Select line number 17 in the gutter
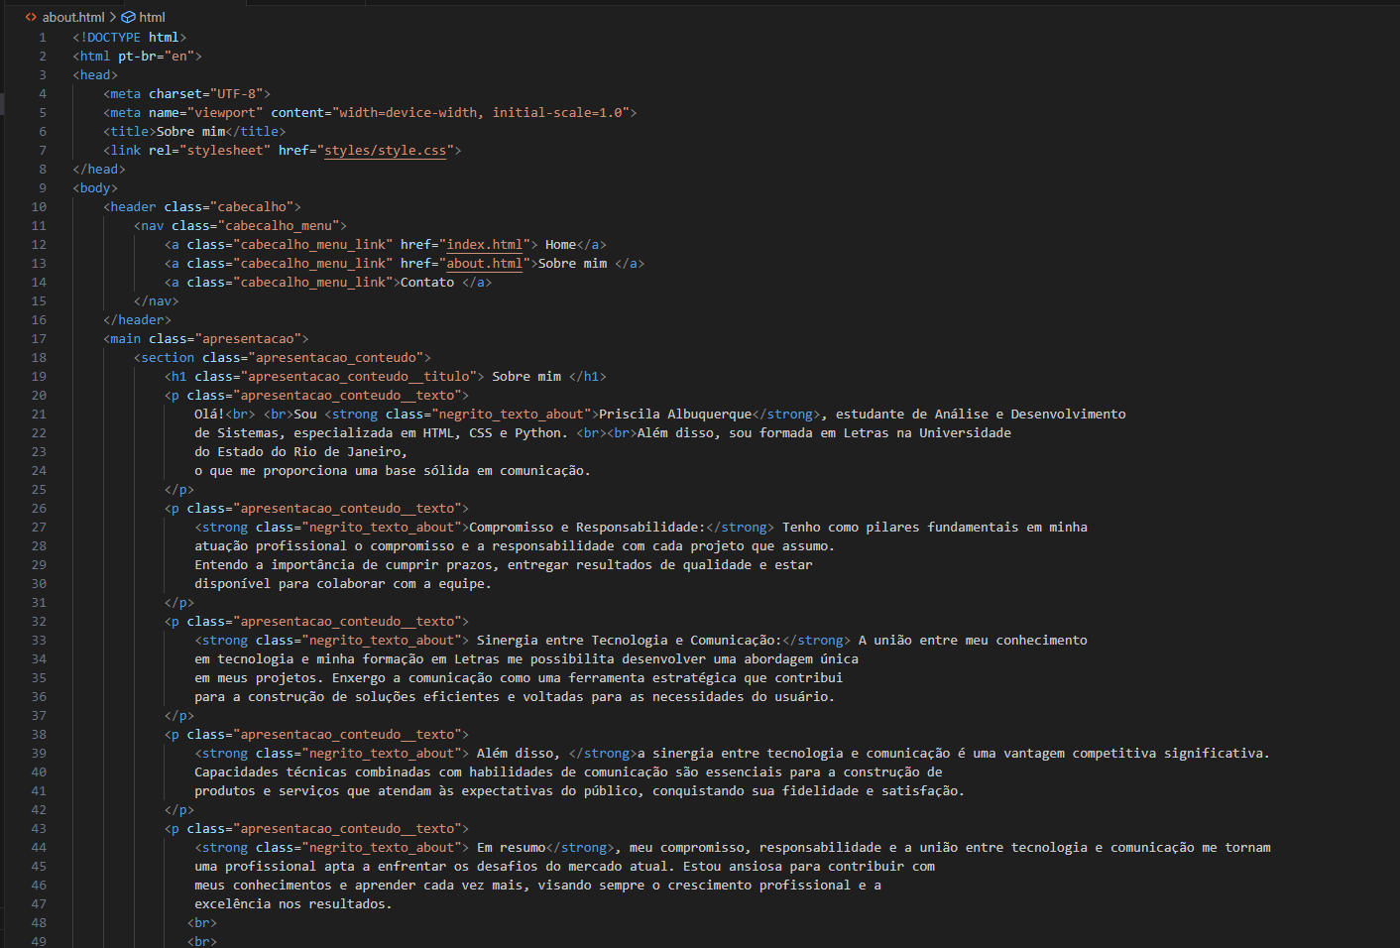 coord(39,339)
